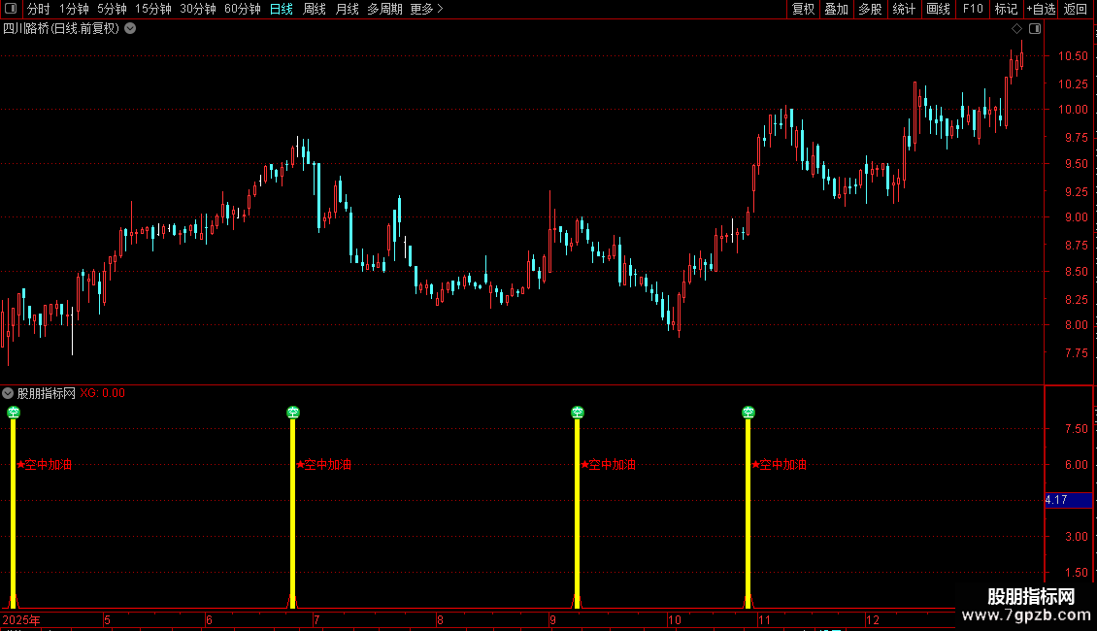Viewport: 1097px width, 631px height.
Task: Click the XG: 0.00 indicator value
Action: click(x=102, y=393)
